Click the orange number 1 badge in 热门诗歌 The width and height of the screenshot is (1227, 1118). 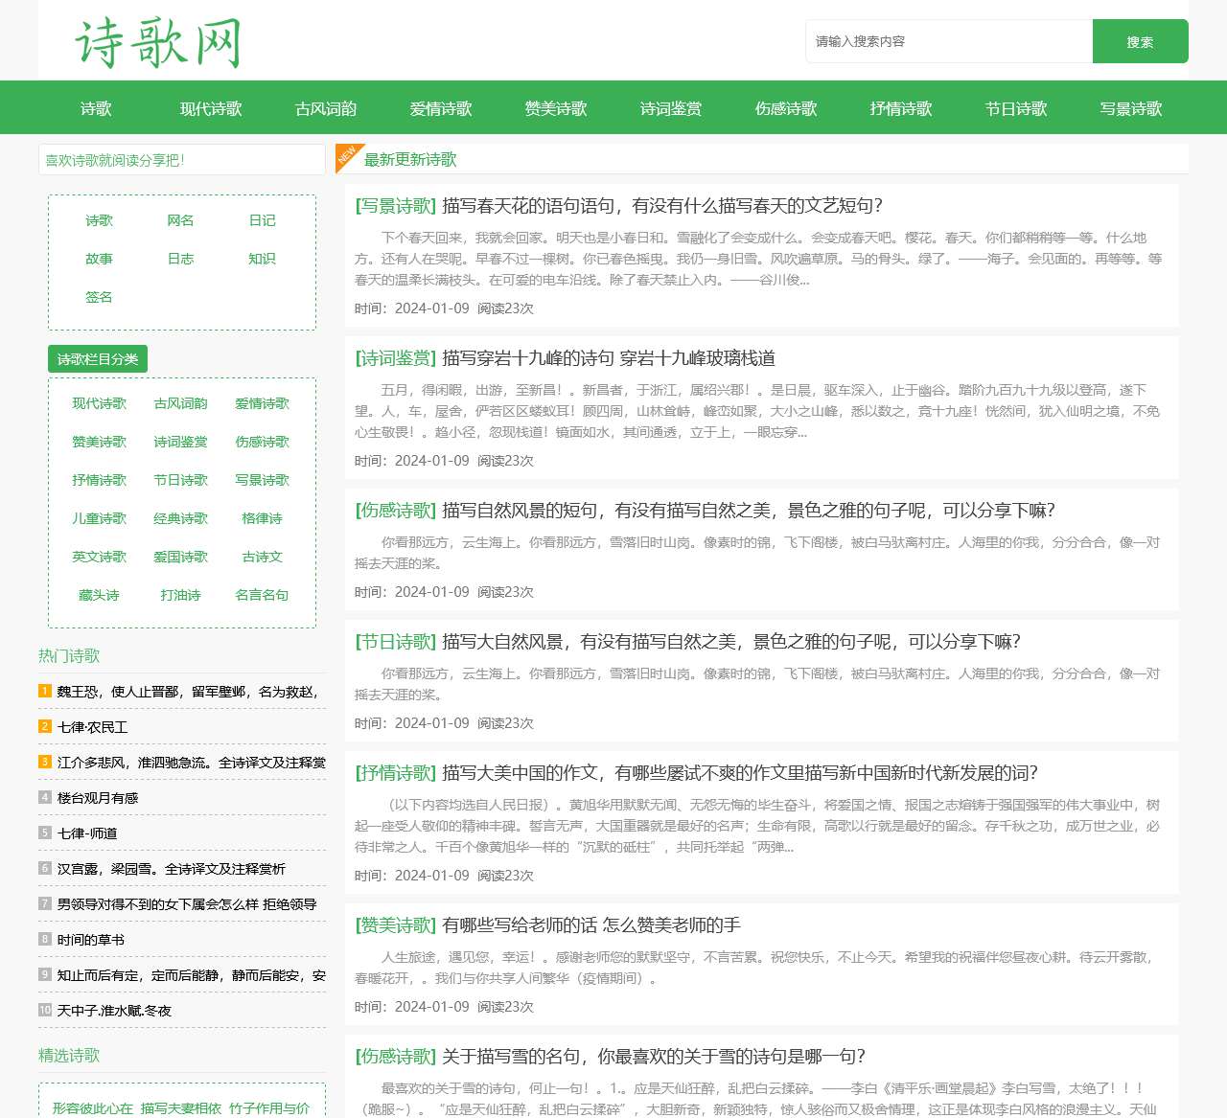point(44,691)
